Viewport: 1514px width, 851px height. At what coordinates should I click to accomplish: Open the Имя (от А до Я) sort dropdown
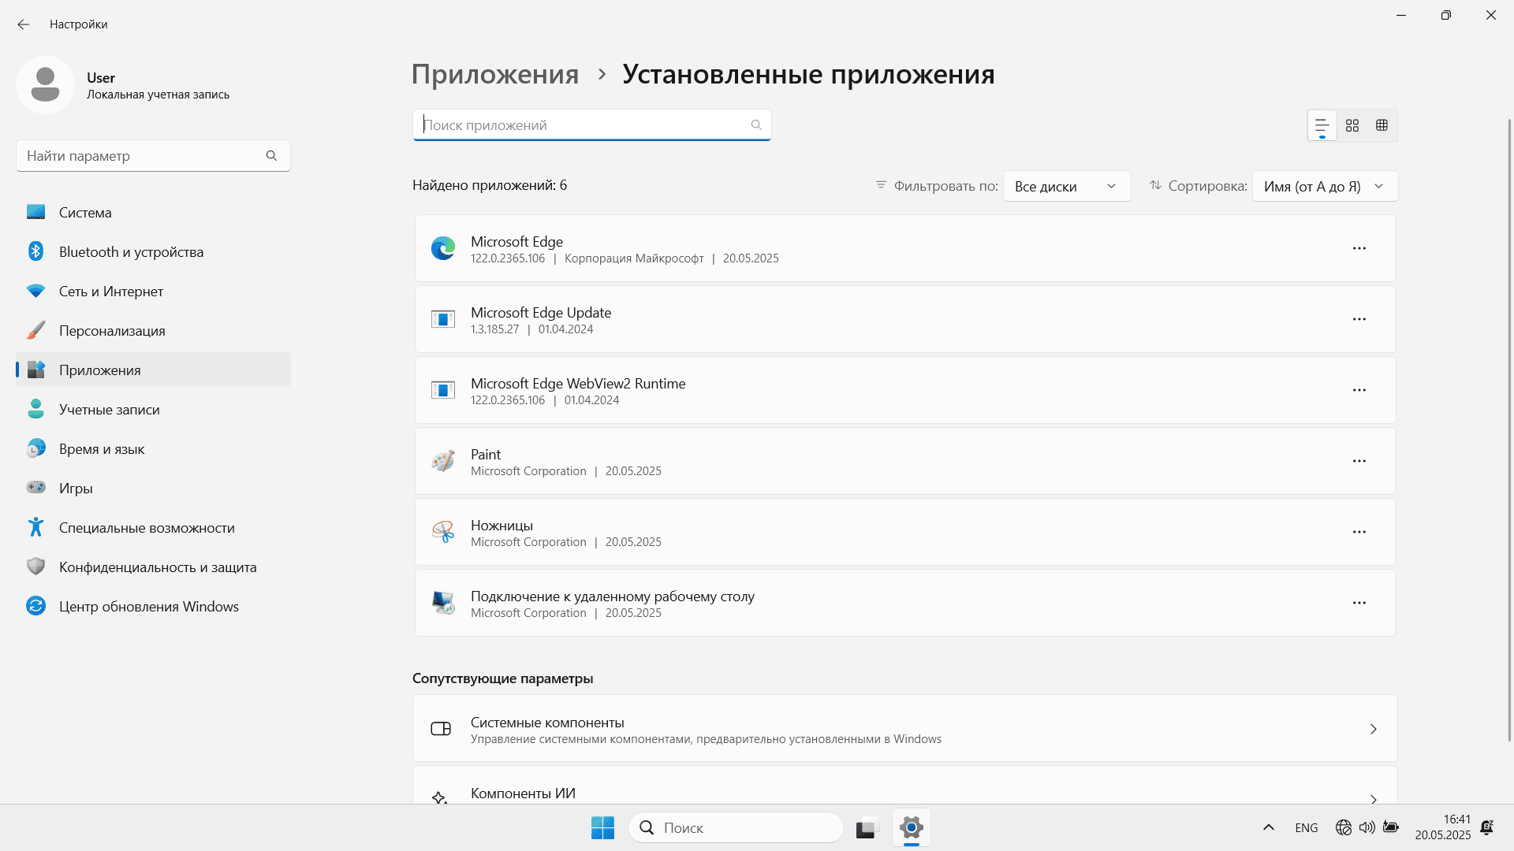tap(1325, 186)
